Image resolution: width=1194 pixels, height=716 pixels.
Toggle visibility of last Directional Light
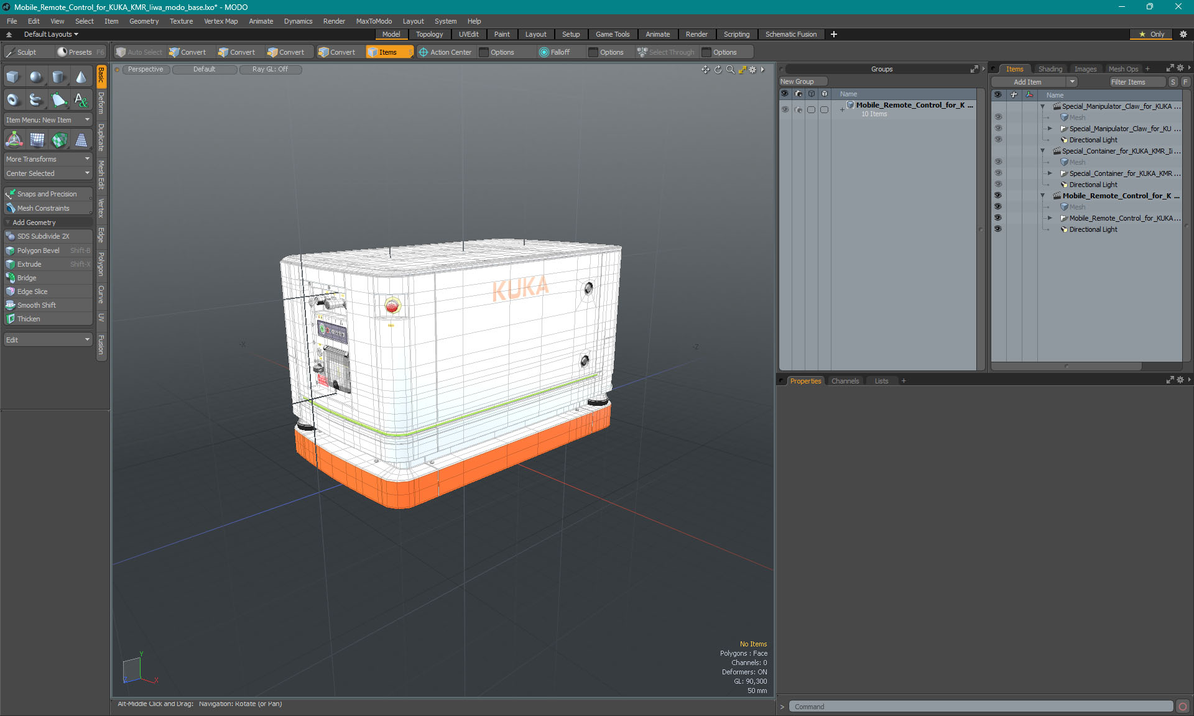click(998, 229)
